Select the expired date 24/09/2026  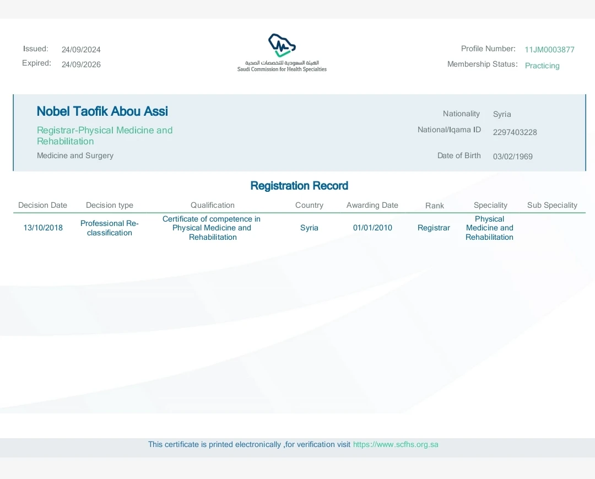[81, 64]
